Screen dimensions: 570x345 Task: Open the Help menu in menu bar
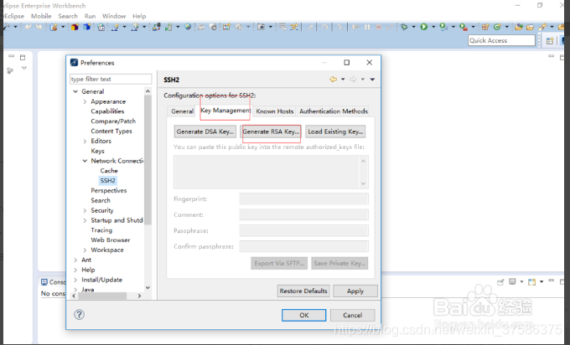point(139,16)
